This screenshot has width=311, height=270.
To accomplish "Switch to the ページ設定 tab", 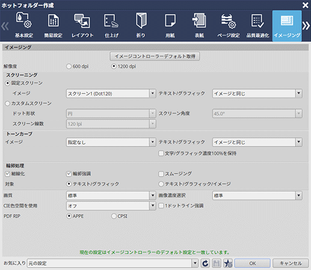I will [x=229, y=25].
